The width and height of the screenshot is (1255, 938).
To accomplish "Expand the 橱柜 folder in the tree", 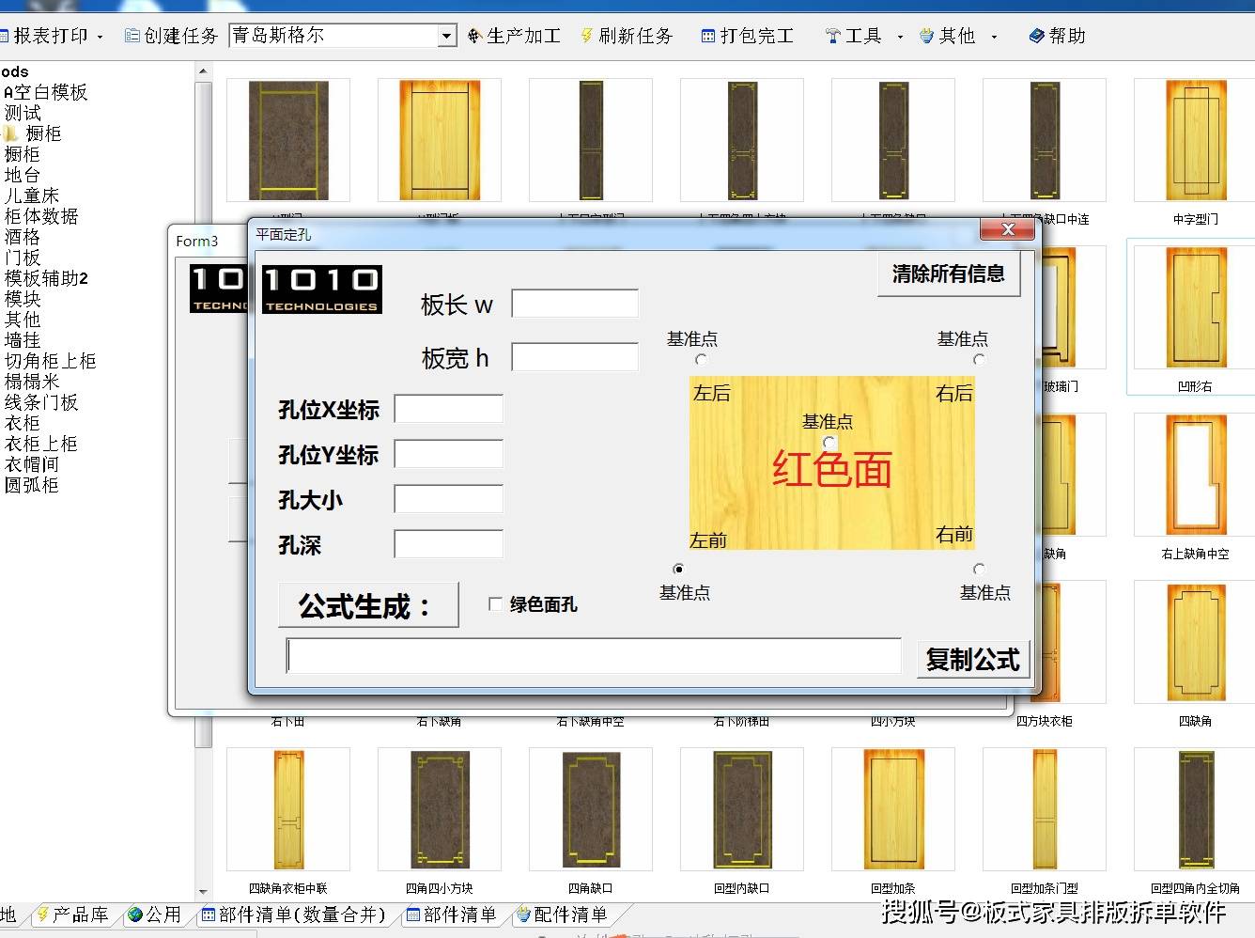I will (11, 133).
